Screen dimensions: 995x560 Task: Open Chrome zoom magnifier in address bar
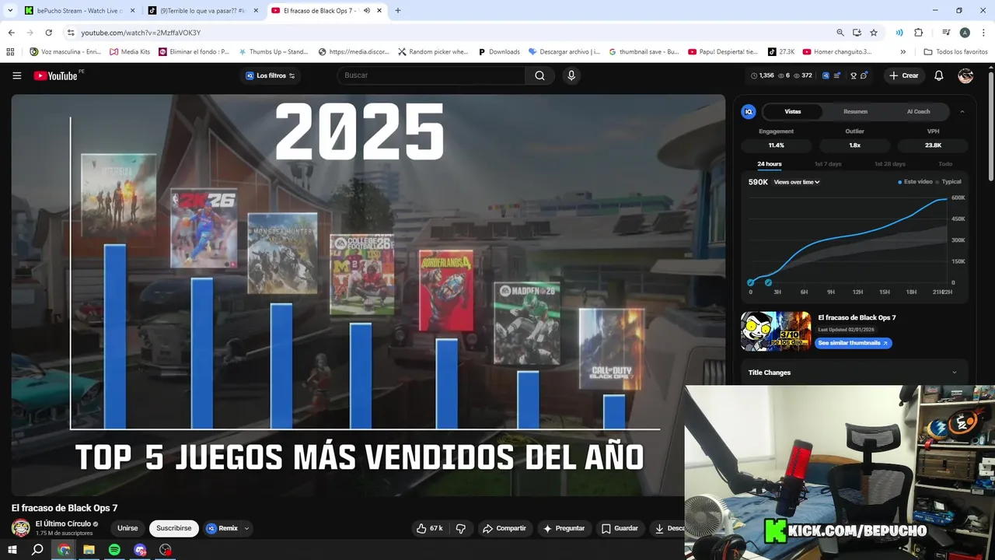(840, 33)
